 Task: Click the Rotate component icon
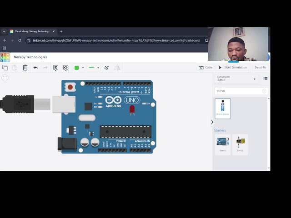(x=106, y=68)
